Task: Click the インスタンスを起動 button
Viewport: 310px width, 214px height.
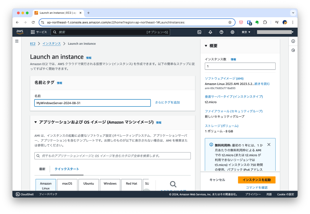Action: 257,180
